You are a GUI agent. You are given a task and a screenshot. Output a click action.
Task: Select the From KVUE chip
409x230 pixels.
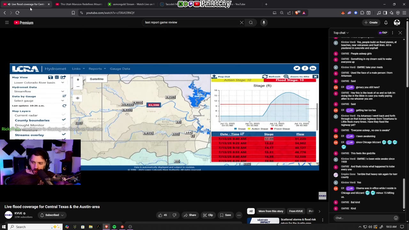(296, 211)
